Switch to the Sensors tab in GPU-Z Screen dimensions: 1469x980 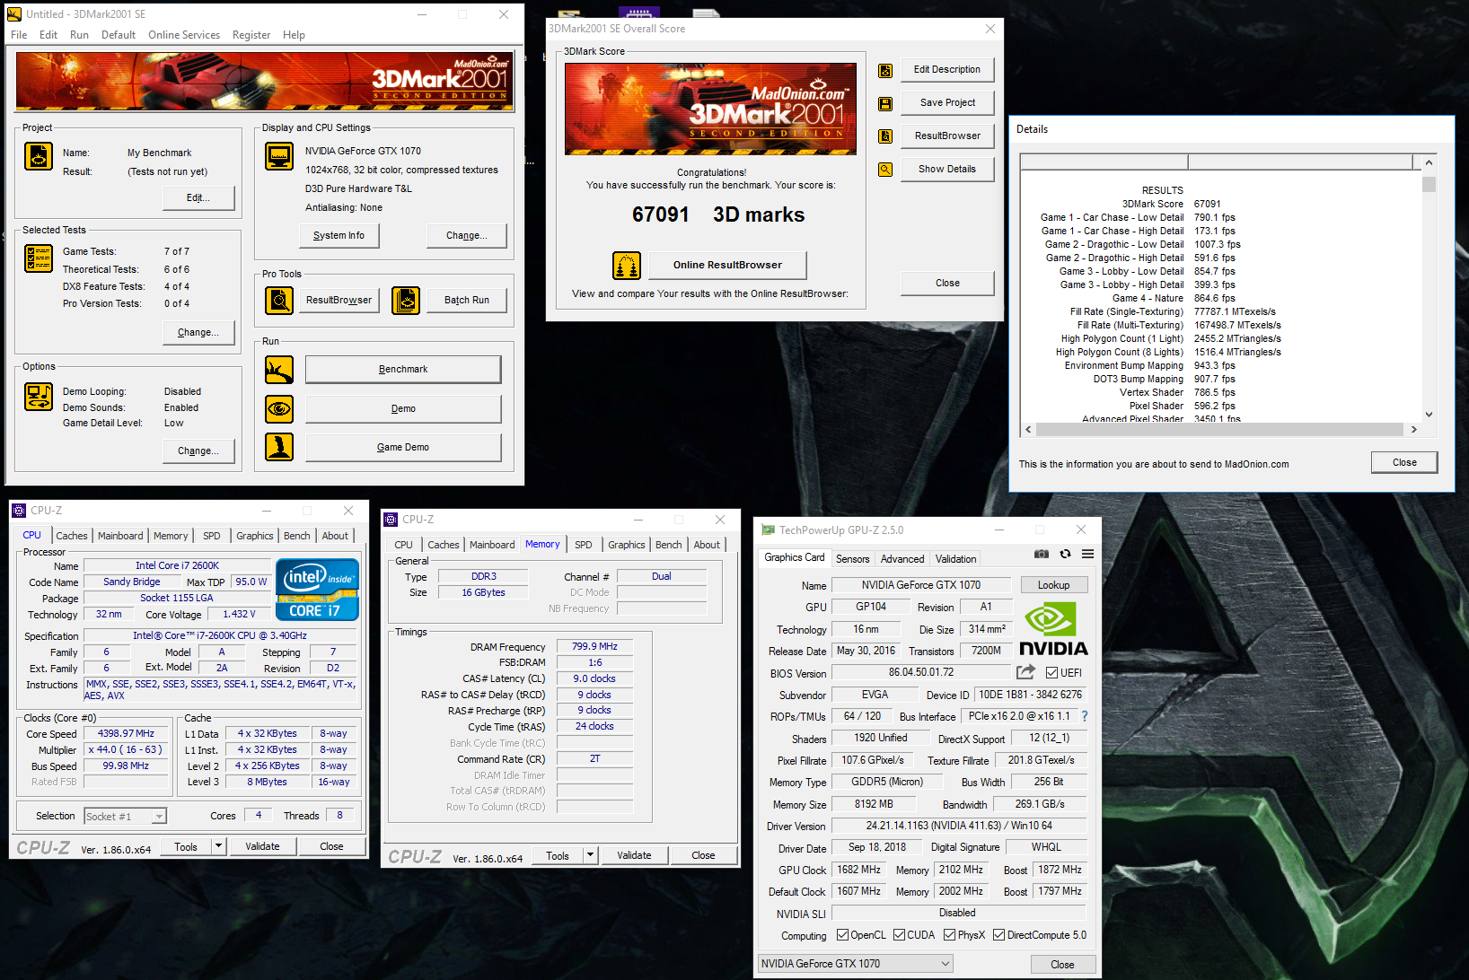pos(853,558)
